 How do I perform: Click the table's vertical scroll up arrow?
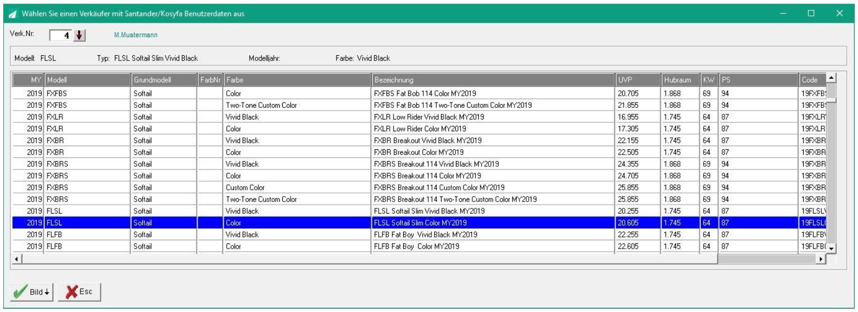831,78
